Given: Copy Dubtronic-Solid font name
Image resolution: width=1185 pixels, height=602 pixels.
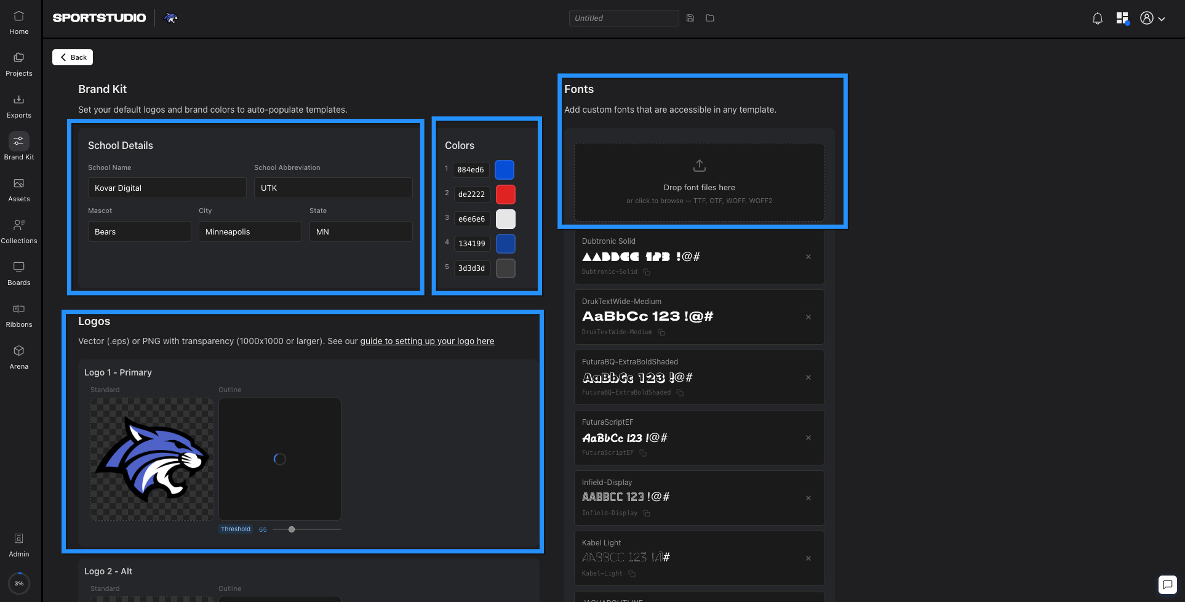Looking at the screenshot, I should coord(647,272).
